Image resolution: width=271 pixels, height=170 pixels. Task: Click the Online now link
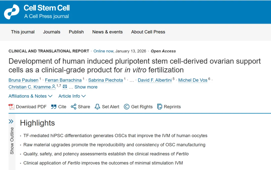(103, 51)
